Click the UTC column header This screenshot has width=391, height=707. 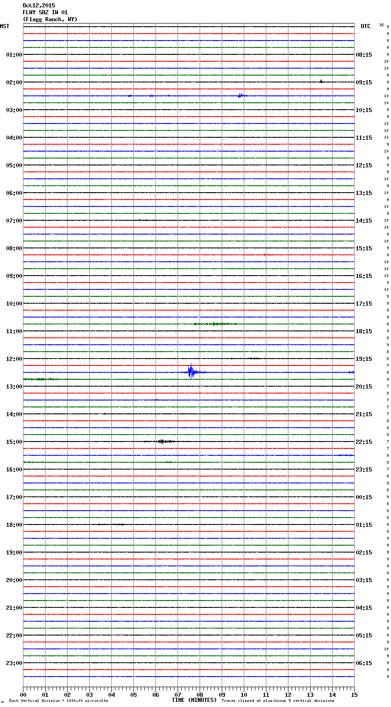(365, 26)
